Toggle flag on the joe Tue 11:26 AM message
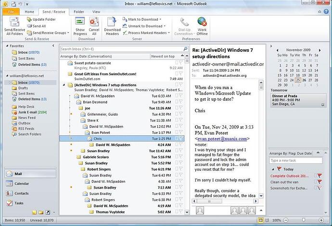The height and width of the screenshot is (226, 332). point(181,107)
